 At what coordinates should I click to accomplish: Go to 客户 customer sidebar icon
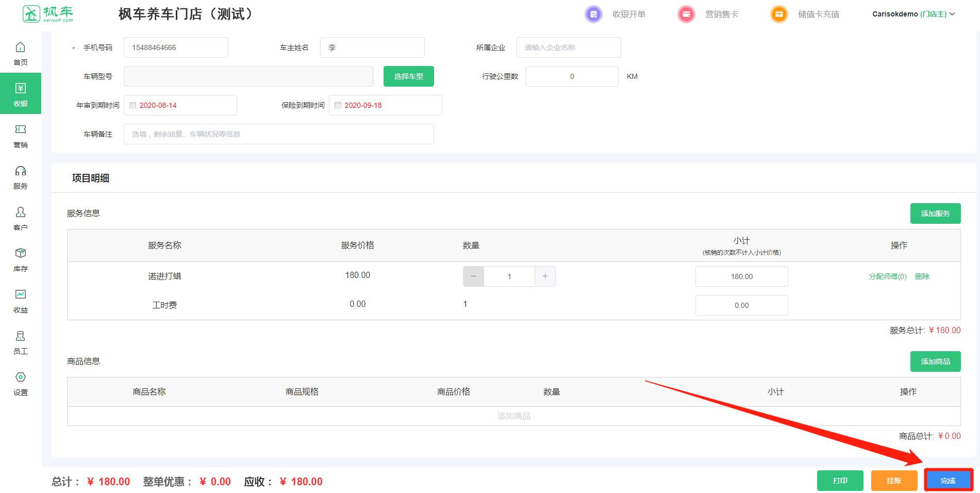pos(20,212)
